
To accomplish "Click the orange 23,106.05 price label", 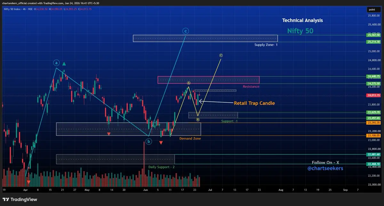I will 374,136.
